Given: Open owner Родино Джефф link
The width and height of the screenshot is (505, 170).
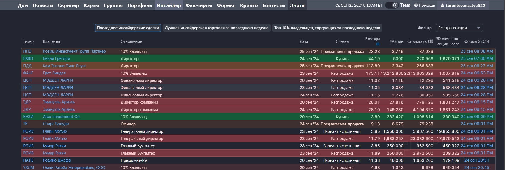Looking at the screenshot, I should click(x=57, y=160).
